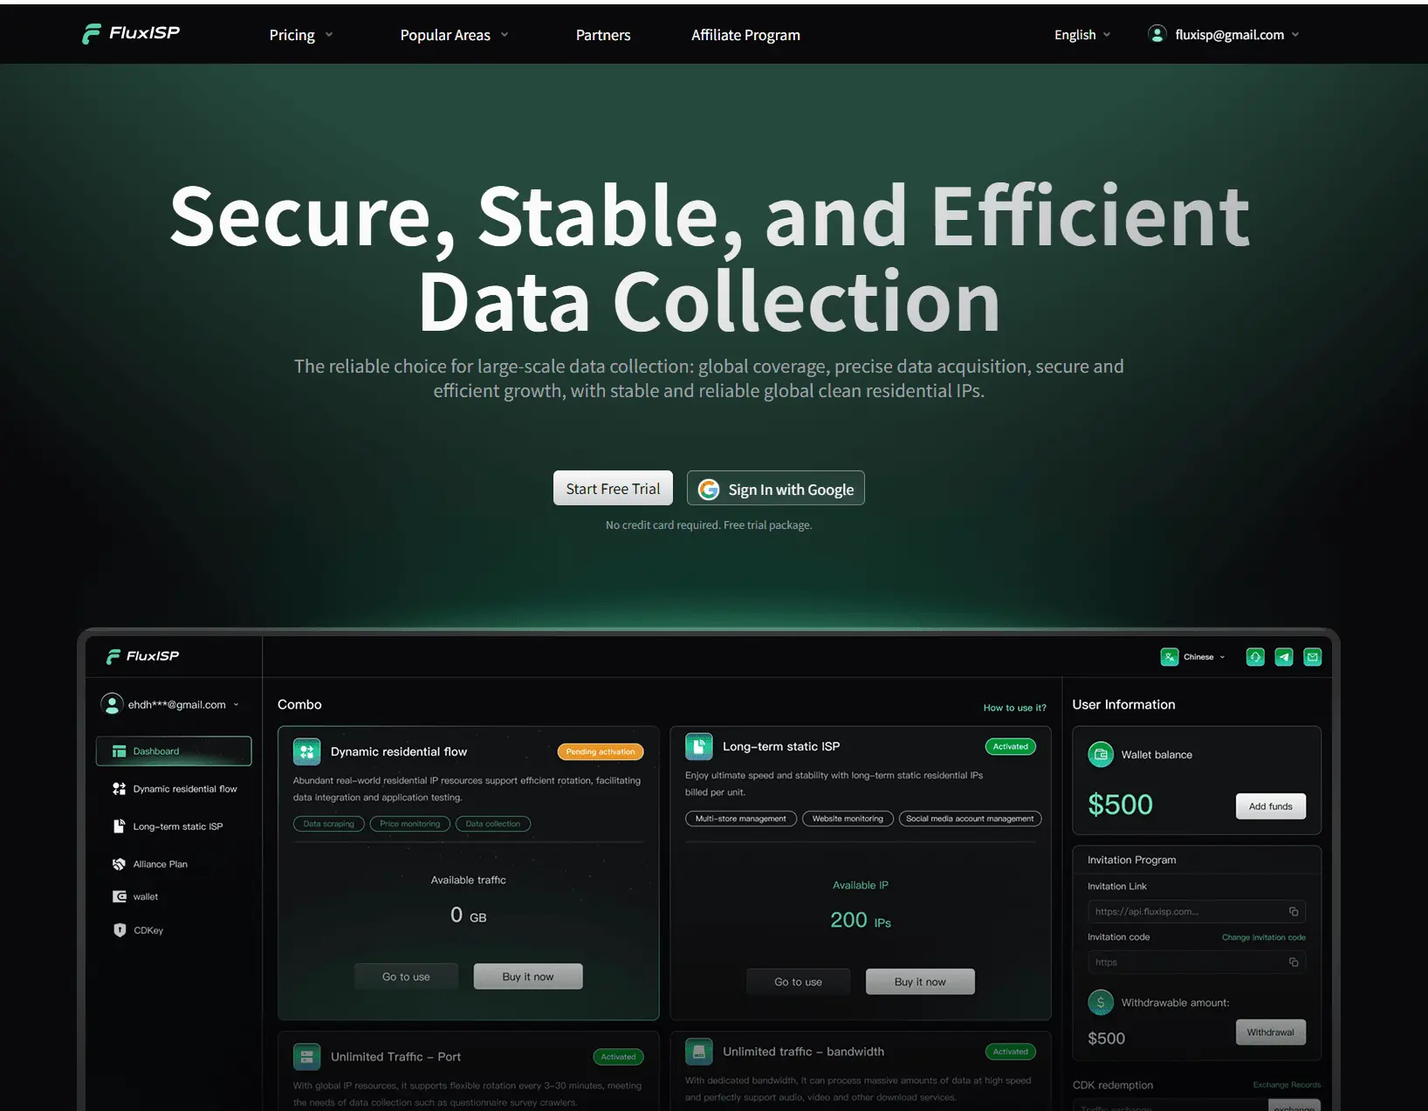
Task: Click the Data collection tag
Action: pos(493,824)
